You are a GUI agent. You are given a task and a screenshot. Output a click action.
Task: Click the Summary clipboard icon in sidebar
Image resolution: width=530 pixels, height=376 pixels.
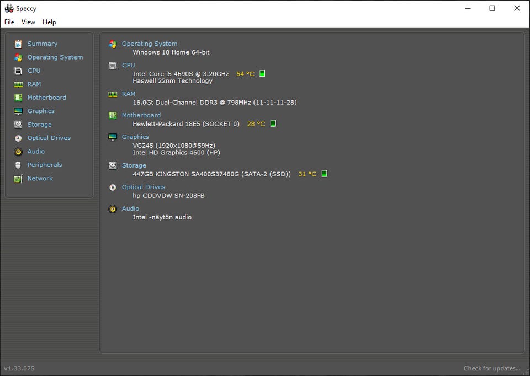pos(18,44)
